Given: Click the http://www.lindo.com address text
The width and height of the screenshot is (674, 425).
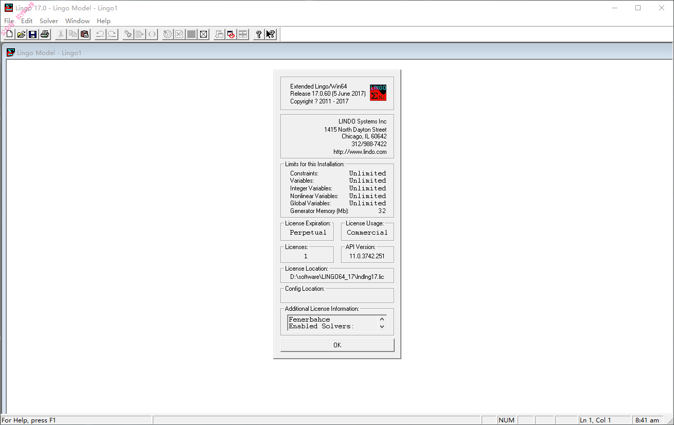Looking at the screenshot, I should [x=360, y=152].
